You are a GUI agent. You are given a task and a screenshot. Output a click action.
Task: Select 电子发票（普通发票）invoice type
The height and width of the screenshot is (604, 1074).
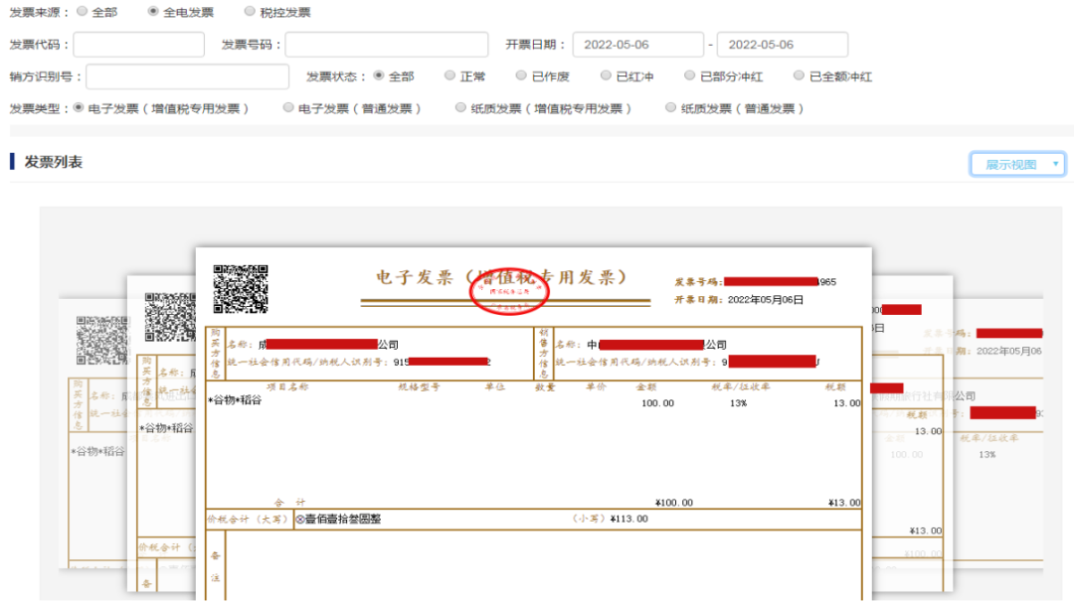(288, 107)
